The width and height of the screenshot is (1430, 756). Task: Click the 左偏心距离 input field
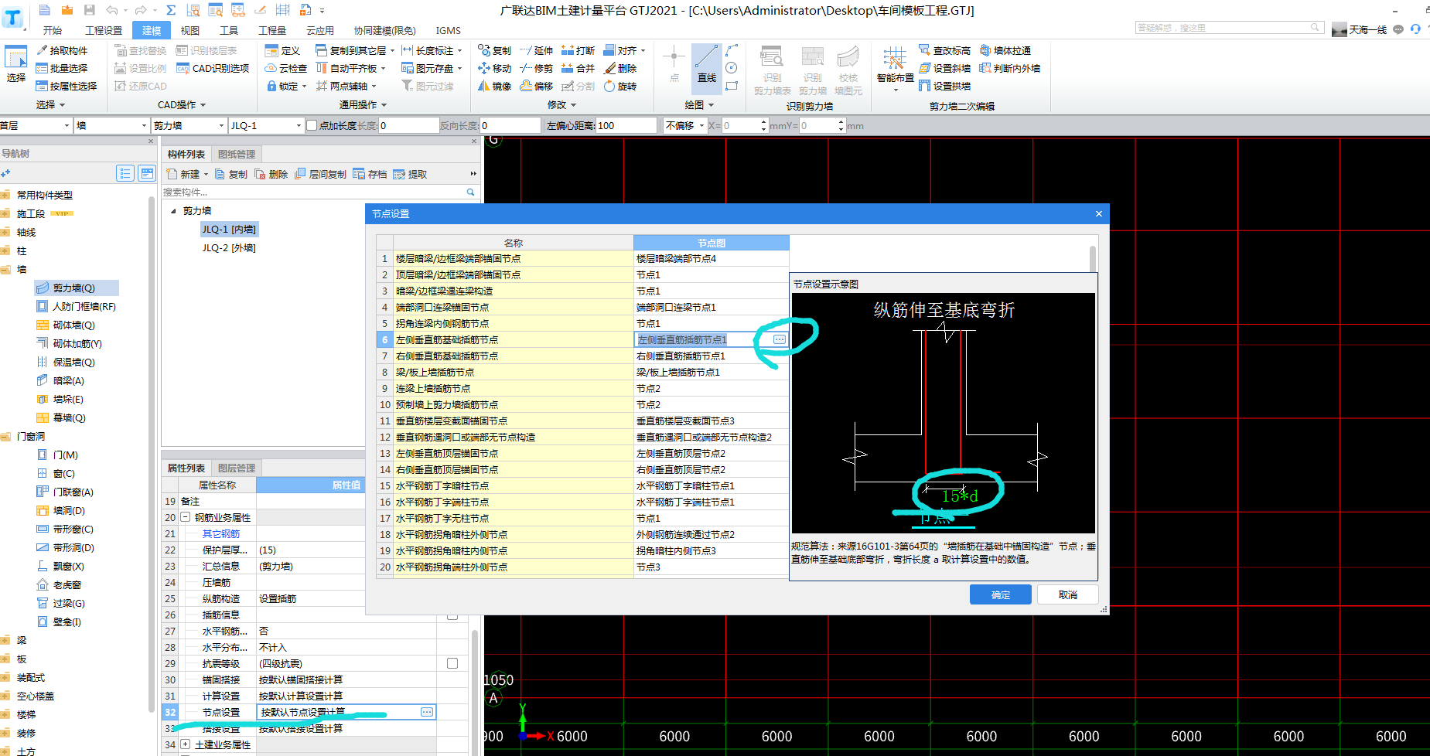626,125
